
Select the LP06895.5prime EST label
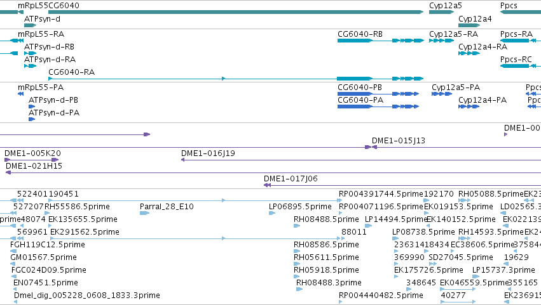[x=300, y=207]
